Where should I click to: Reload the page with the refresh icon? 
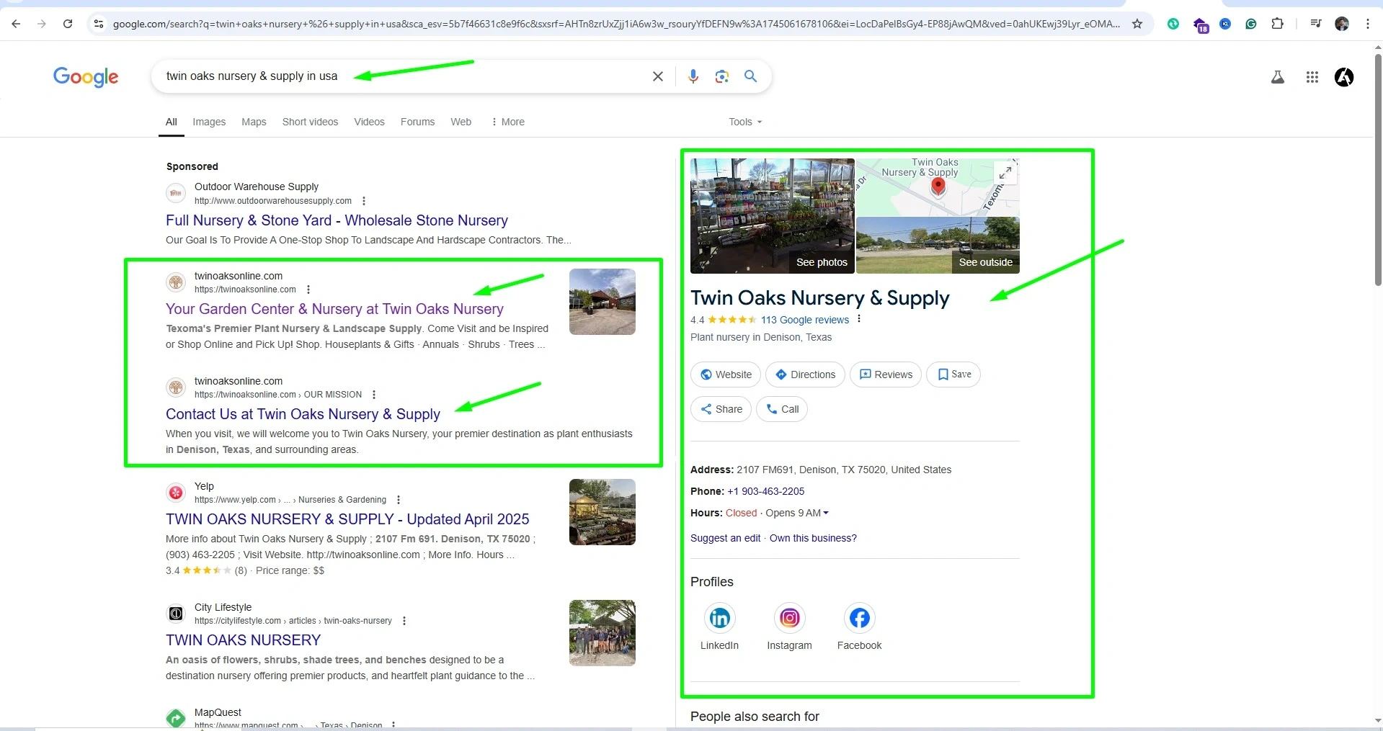(68, 24)
